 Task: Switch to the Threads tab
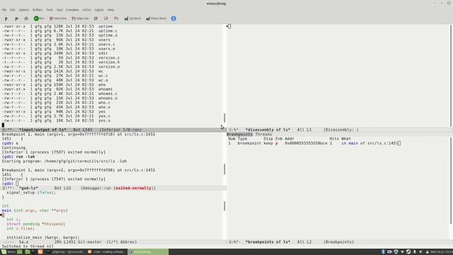[x=263, y=135]
